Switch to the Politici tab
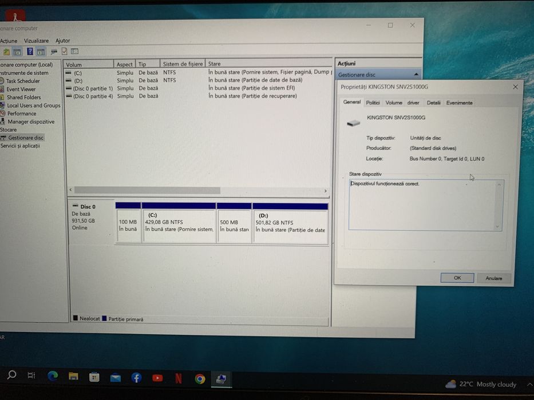Screen dimensions: 534x400 pyautogui.click(x=373, y=103)
